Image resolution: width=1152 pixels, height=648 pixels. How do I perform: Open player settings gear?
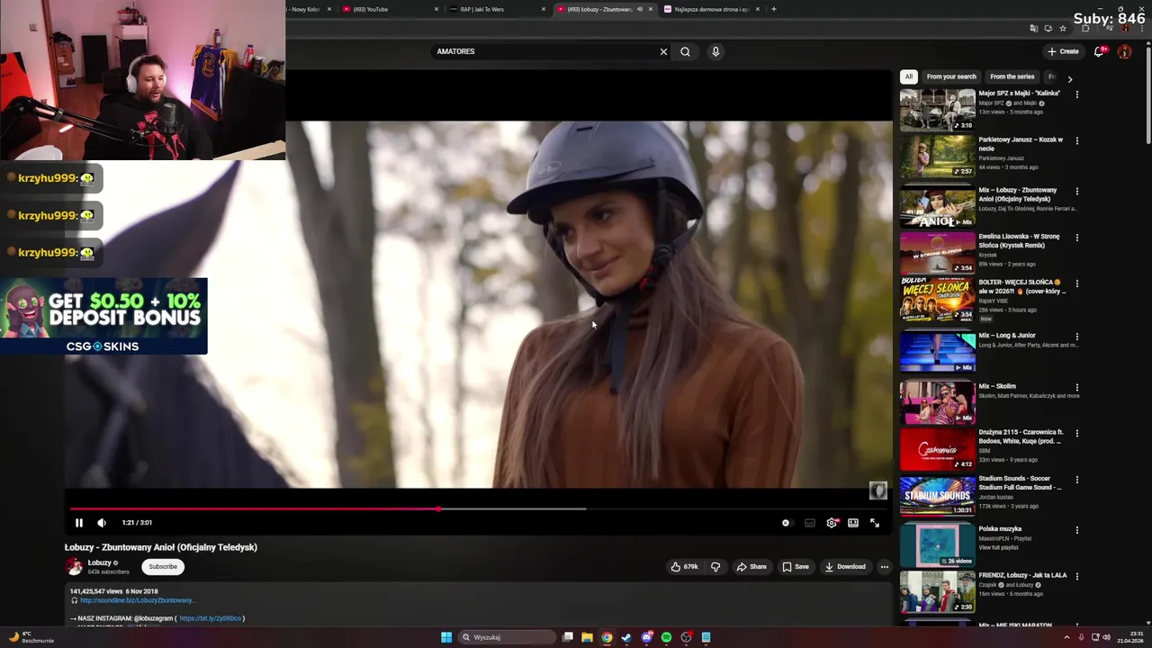832,523
